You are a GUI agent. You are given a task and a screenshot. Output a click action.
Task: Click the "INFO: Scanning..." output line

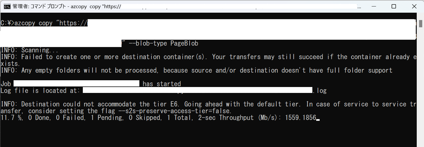click(x=30, y=50)
